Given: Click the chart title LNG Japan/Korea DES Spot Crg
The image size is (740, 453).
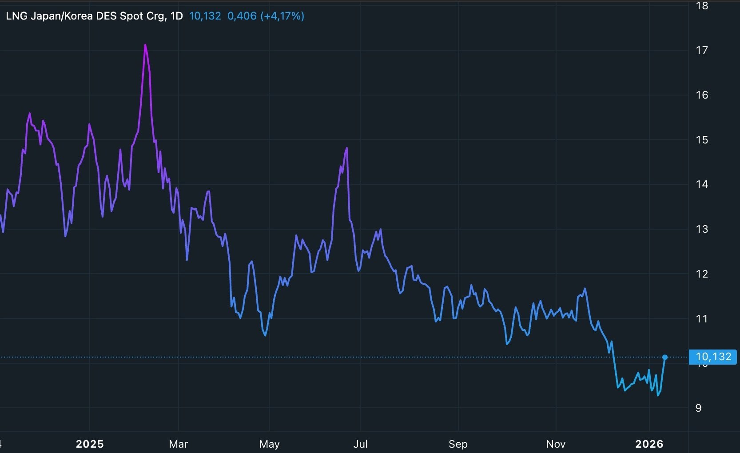Looking at the screenshot, I should (x=86, y=16).
